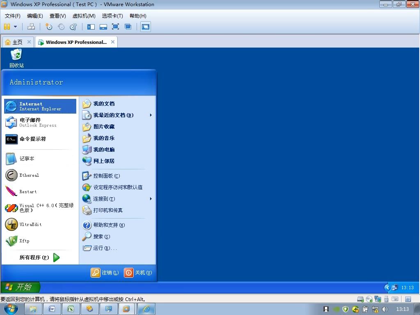The image size is (420, 315).
Task: Open the snapshot manager icon with wrench
Action: click(73, 27)
